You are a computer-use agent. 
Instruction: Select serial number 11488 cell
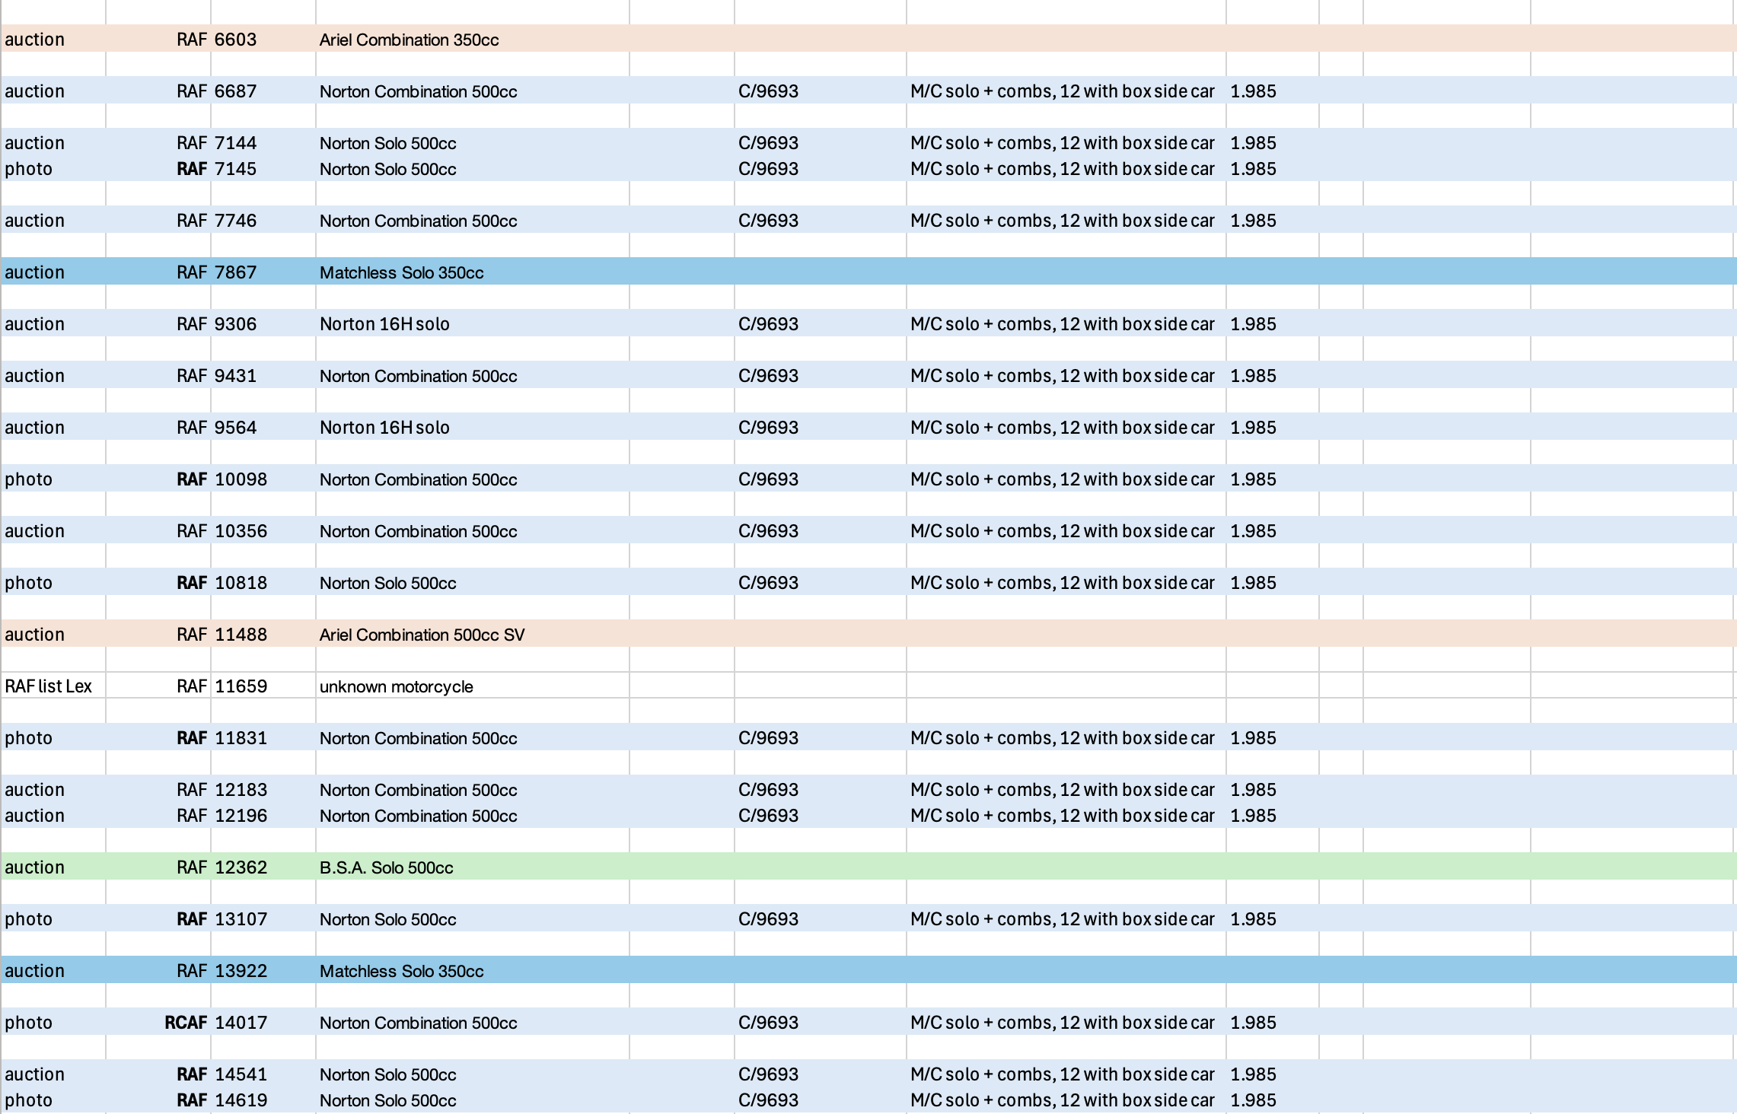[263, 634]
